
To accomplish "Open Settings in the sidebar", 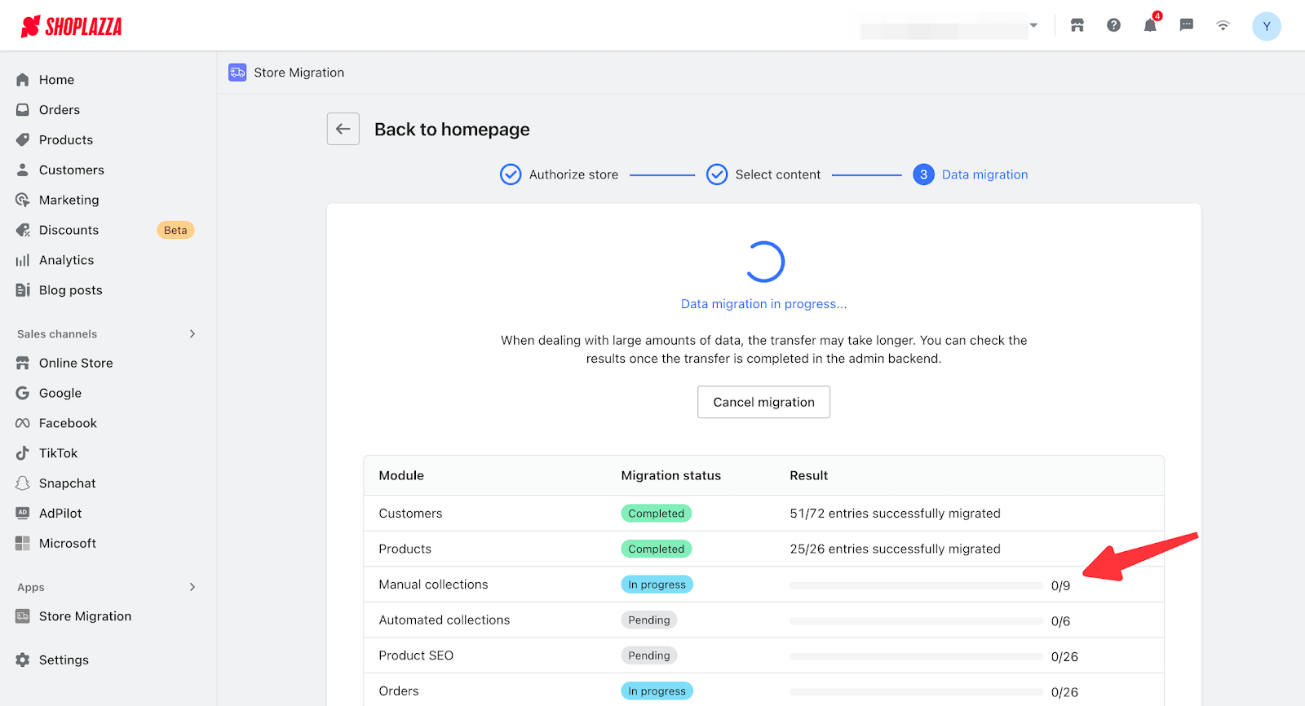I will pyautogui.click(x=64, y=660).
